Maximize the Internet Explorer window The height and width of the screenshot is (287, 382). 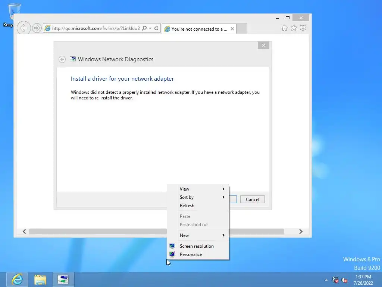coord(288,18)
